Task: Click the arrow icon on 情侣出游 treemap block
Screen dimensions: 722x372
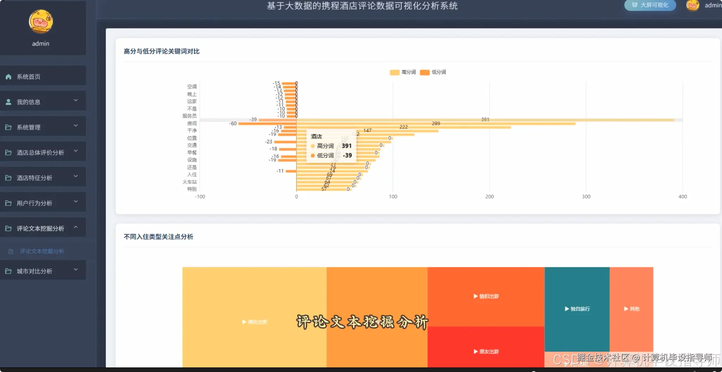Action: click(x=475, y=296)
